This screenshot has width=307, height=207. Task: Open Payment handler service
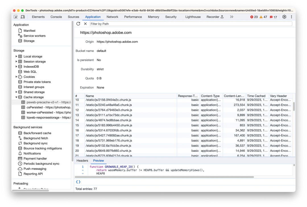(x=35, y=159)
